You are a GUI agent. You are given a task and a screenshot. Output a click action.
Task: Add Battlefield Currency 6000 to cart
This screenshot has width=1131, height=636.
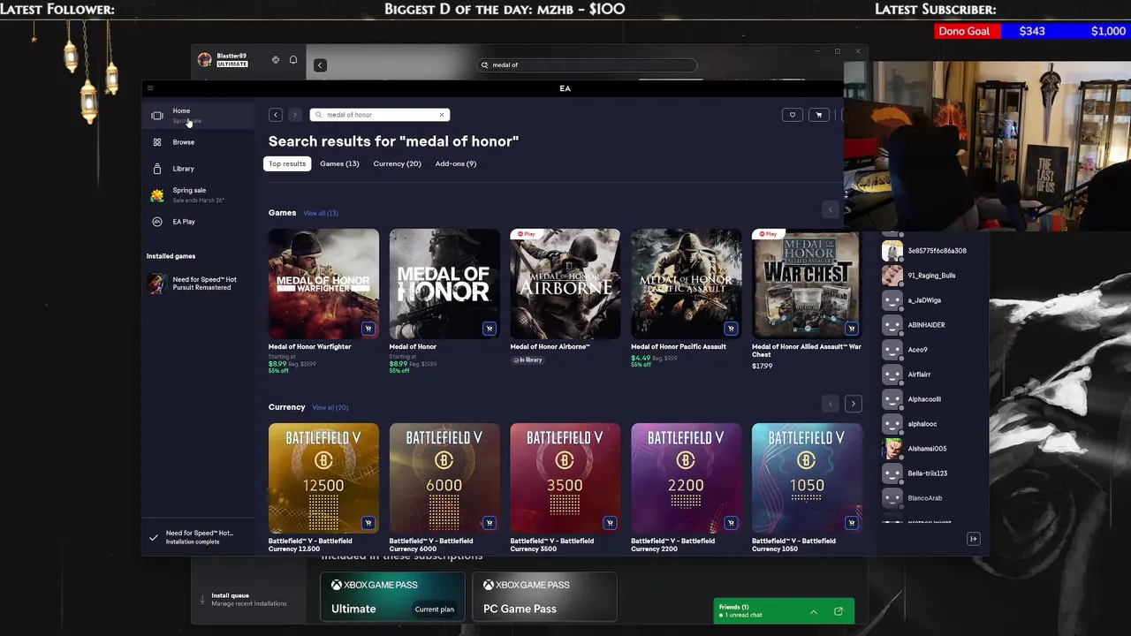pos(490,523)
